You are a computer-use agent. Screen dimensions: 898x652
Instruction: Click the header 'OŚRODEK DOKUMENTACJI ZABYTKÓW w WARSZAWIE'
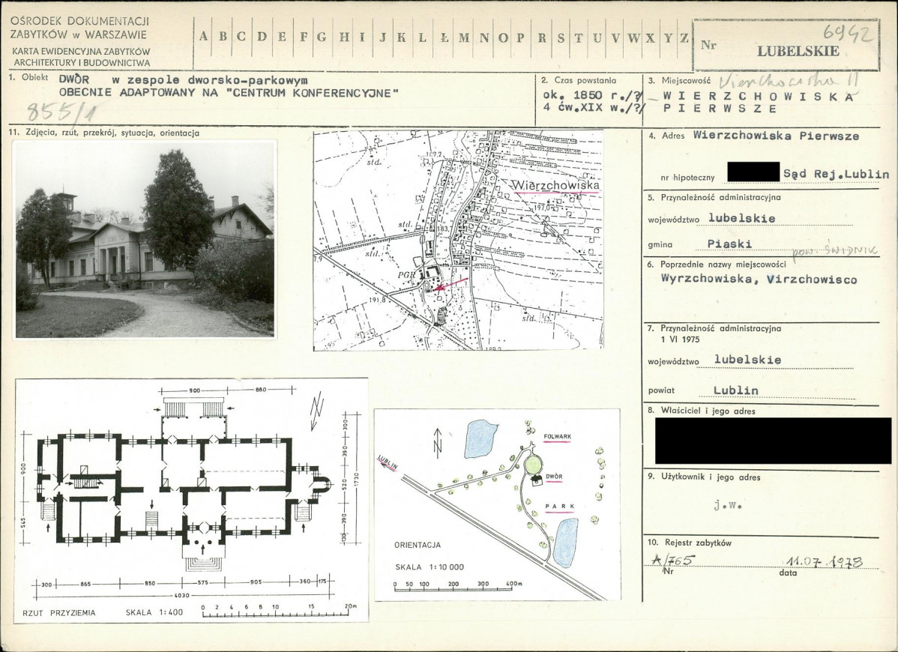point(79,27)
